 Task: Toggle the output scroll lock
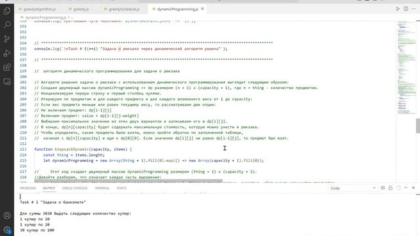390,188
